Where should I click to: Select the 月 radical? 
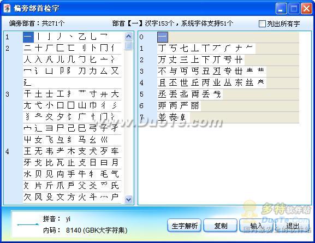[x=115, y=162]
